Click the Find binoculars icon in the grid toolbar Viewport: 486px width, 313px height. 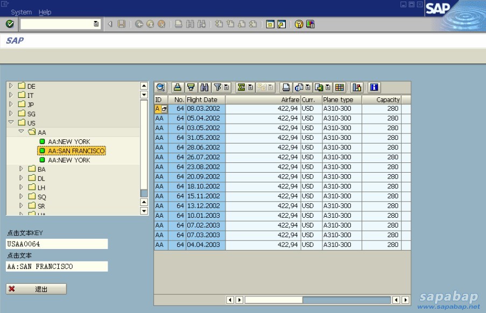pyautogui.click(x=205, y=87)
